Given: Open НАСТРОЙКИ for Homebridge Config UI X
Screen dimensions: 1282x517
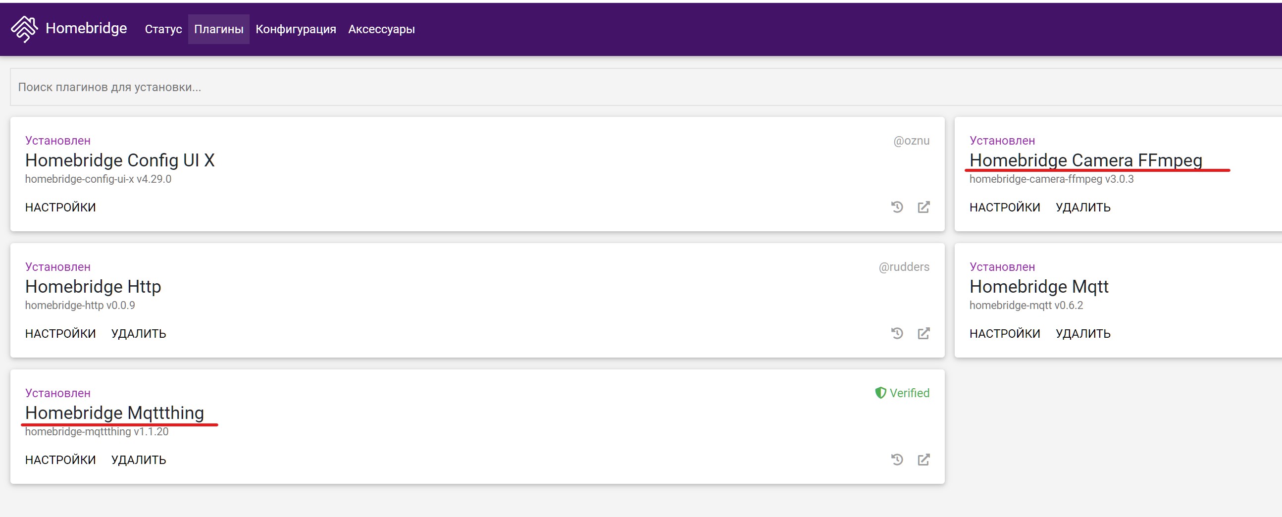Looking at the screenshot, I should (60, 207).
